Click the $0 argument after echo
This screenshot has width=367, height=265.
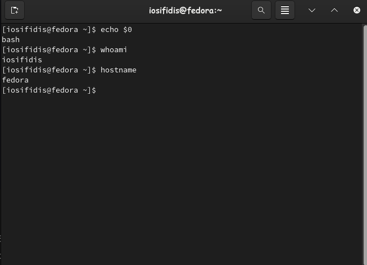click(128, 30)
